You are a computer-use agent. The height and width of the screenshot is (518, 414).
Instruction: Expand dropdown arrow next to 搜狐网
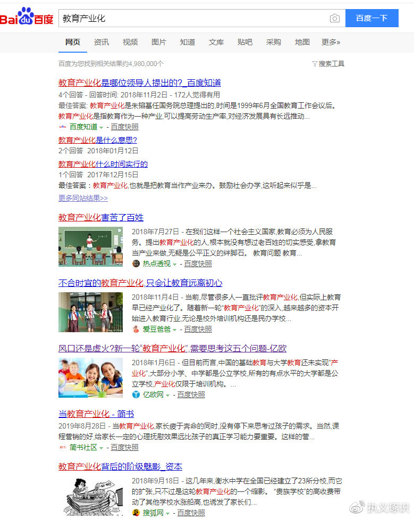[x=167, y=513]
